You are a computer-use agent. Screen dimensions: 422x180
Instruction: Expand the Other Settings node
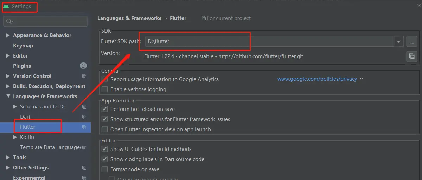click(x=8, y=168)
